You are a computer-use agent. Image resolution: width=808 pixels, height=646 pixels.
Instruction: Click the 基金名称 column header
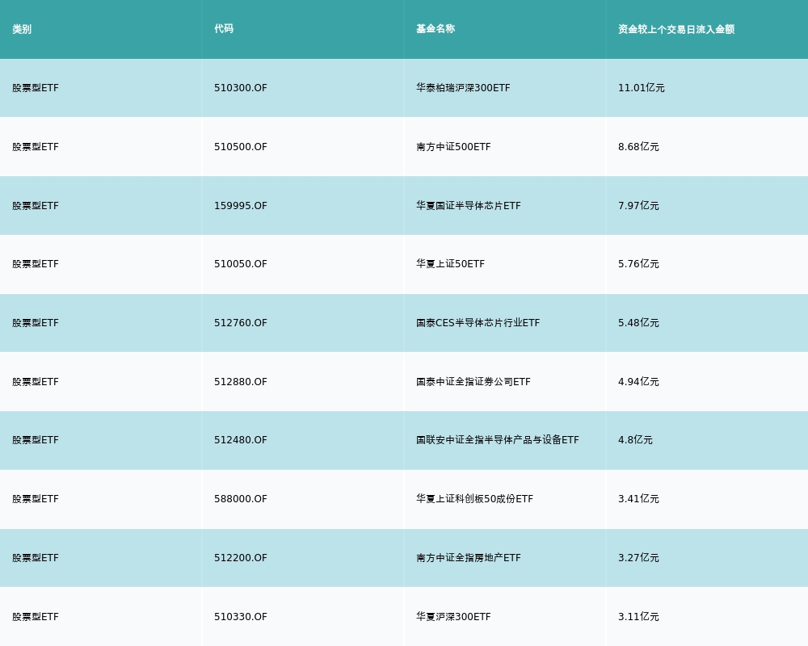(436, 29)
